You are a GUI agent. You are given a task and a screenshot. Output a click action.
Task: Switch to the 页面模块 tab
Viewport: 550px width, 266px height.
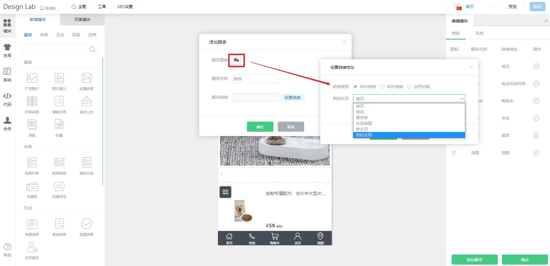(x=82, y=20)
